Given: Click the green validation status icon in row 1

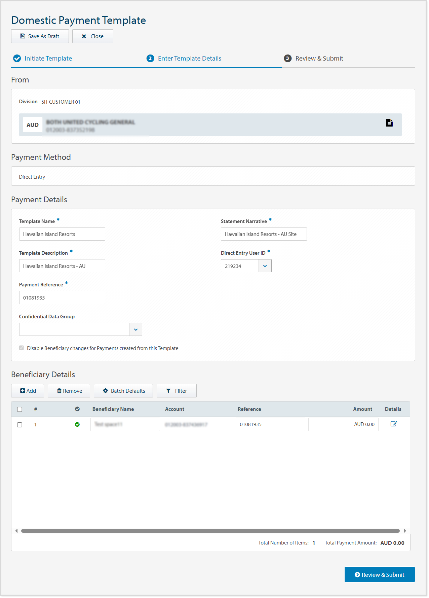Looking at the screenshot, I should coord(77,425).
